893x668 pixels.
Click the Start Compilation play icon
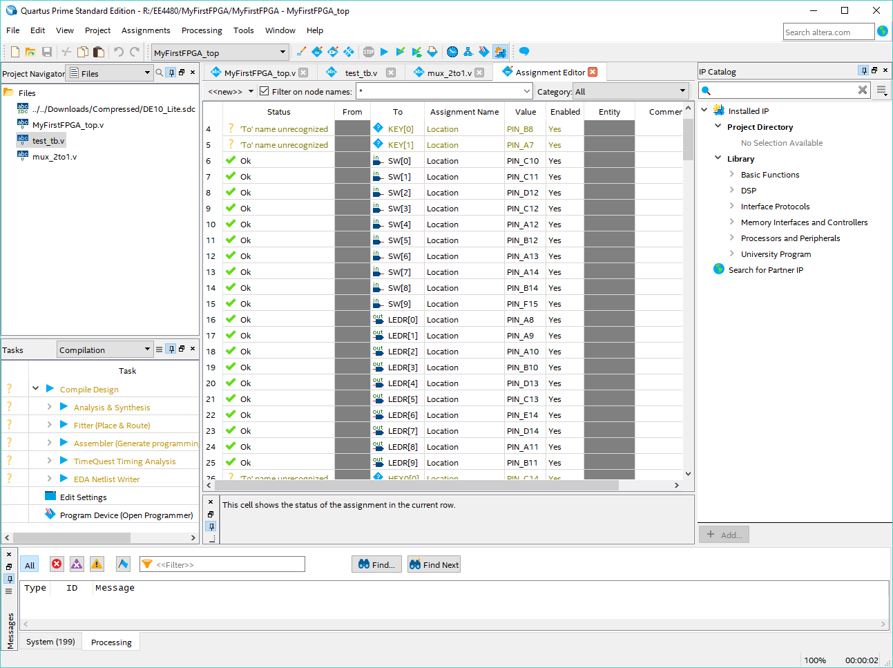(385, 52)
